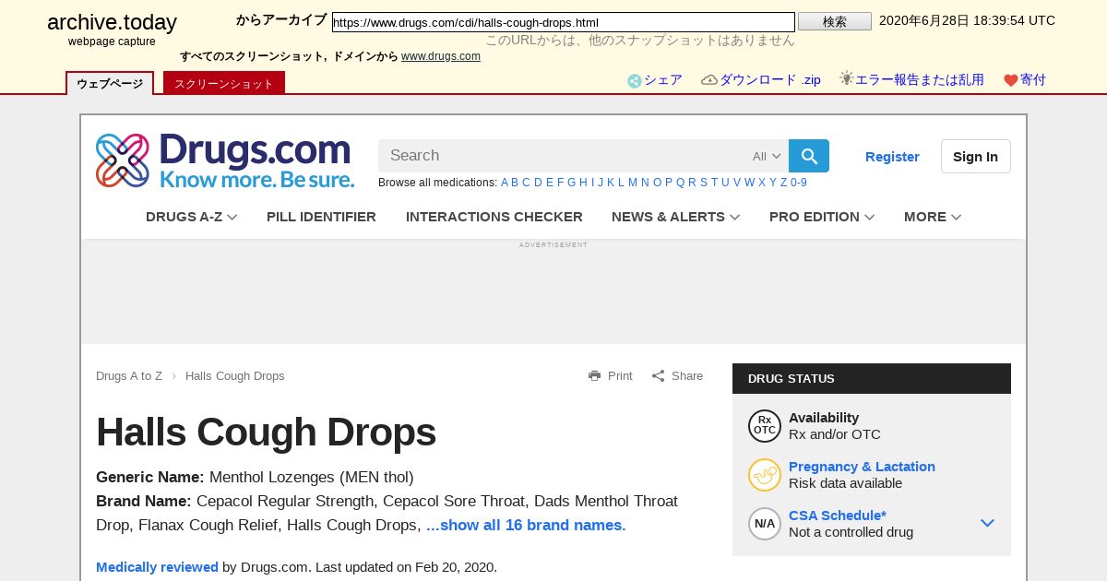Browse medications starting with letter Z

[783, 183]
